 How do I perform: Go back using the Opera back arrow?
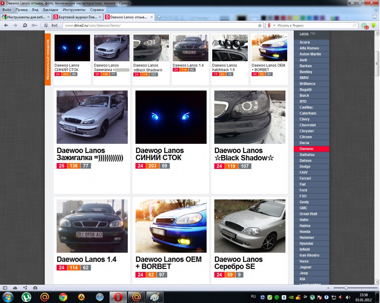[x=6, y=25]
